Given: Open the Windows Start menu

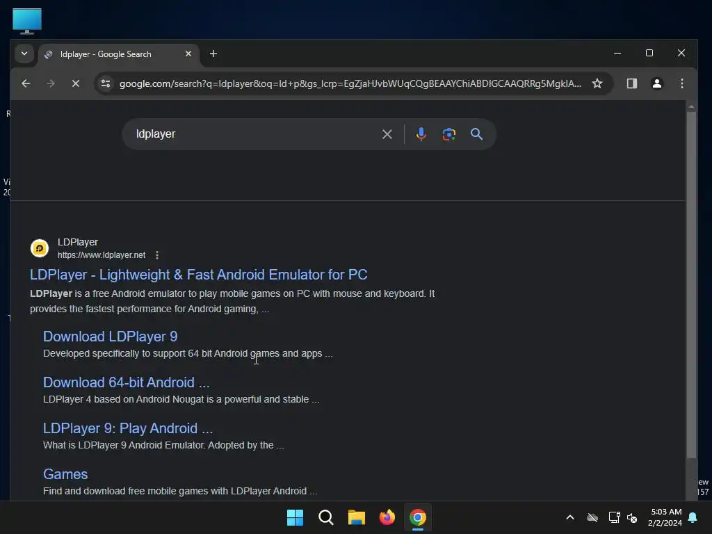Looking at the screenshot, I should click(x=295, y=517).
